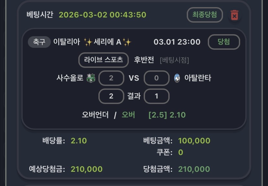Click the bet timestamp 2026-03-02 00:43:50
The height and width of the screenshot is (186, 268).
103,15
